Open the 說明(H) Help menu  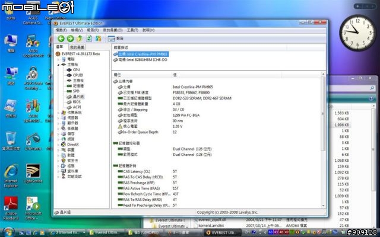(148, 30)
